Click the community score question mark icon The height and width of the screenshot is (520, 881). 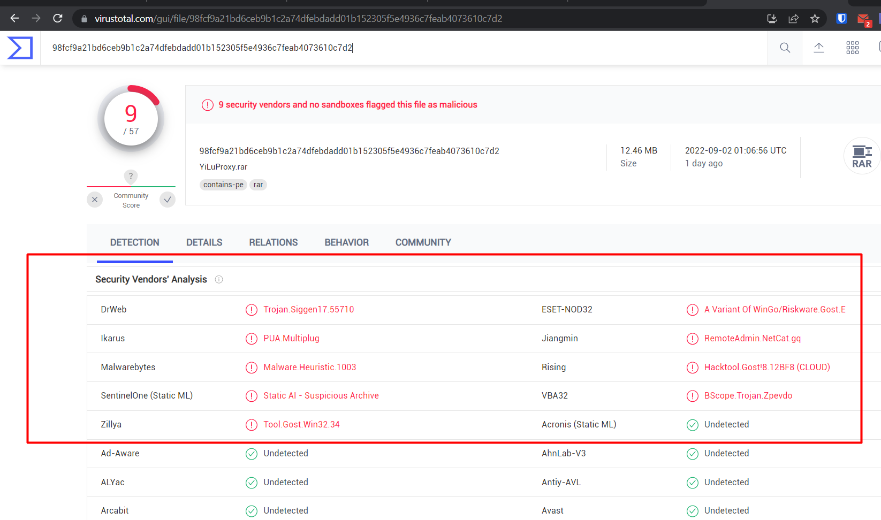pyautogui.click(x=131, y=176)
